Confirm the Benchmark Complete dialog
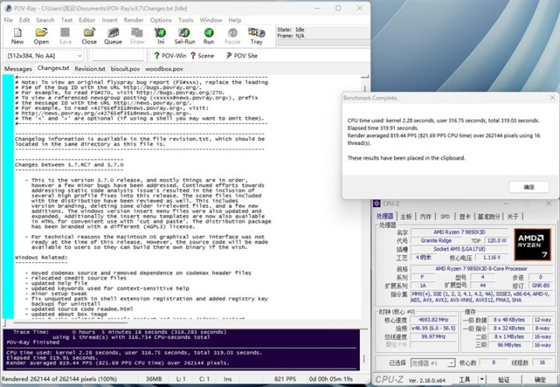The width and height of the screenshot is (560, 387). [530, 187]
